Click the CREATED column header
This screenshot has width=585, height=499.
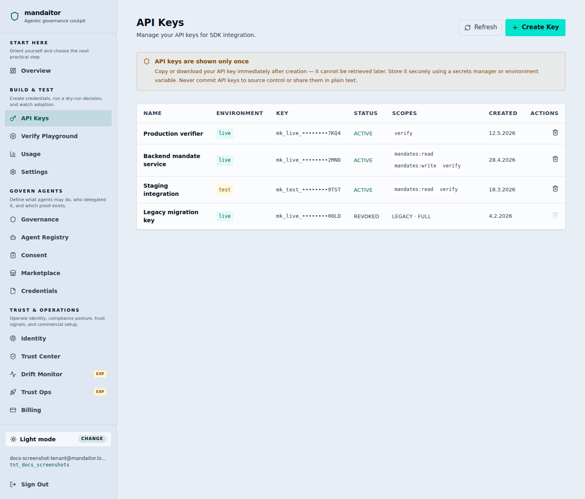503,113
